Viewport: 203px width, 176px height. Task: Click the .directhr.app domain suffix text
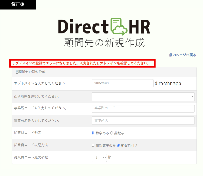pos(167,84)
